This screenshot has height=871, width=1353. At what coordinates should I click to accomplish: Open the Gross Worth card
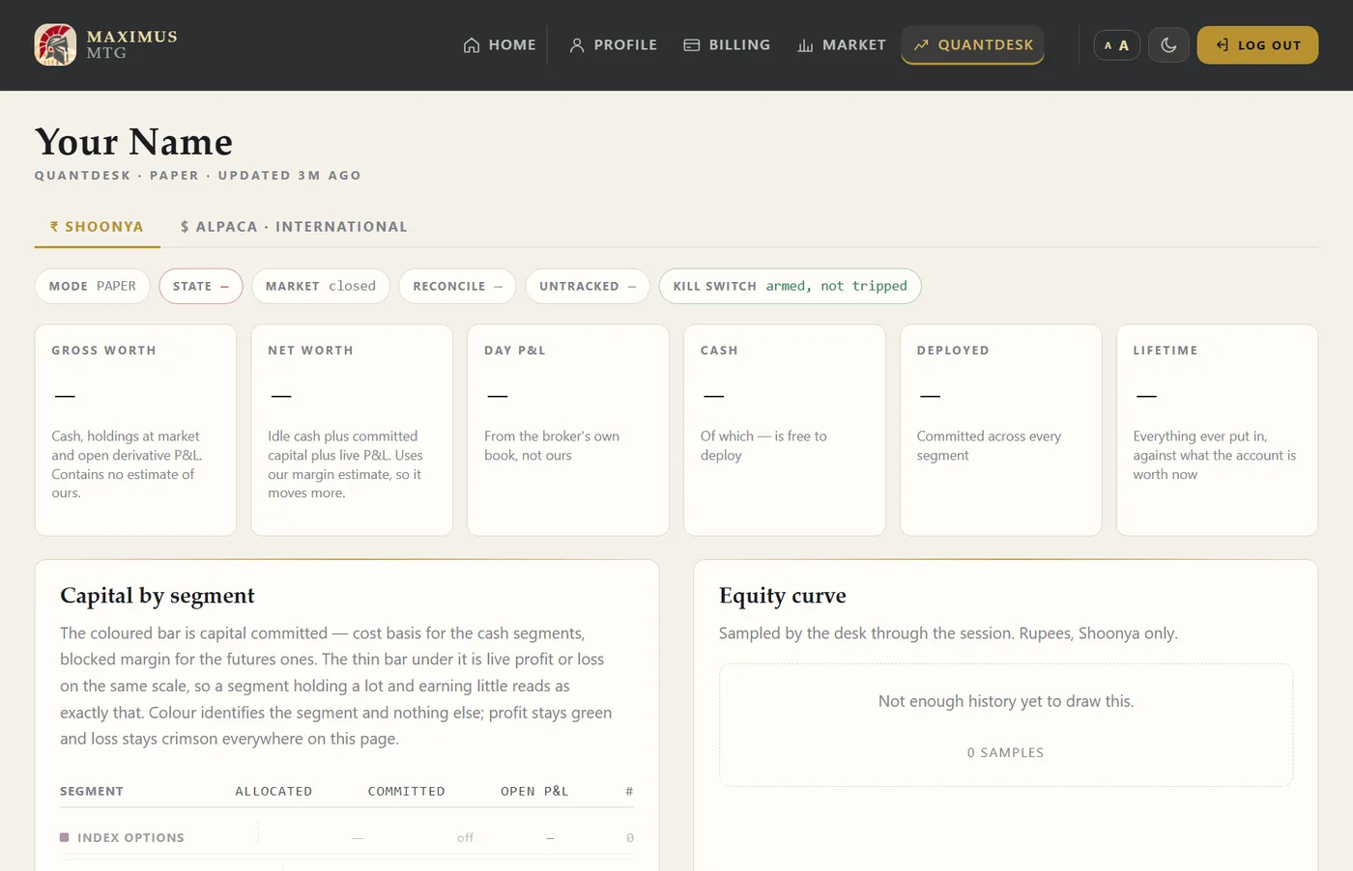click(135, 430)
